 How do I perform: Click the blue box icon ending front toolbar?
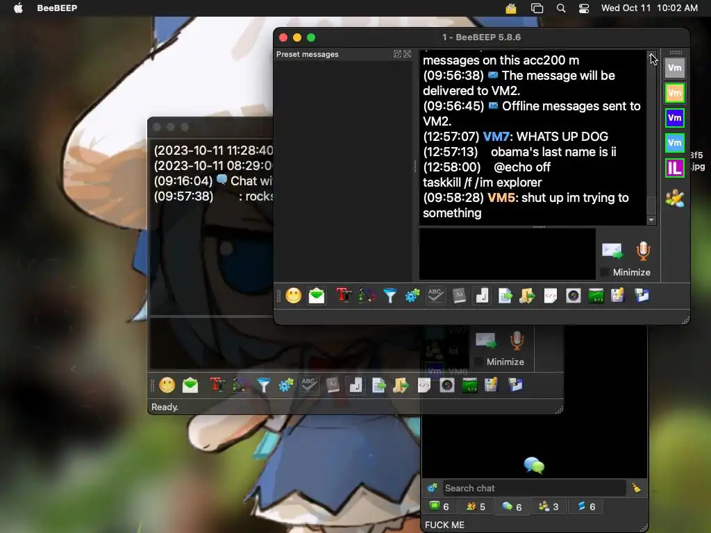[642, 296]
